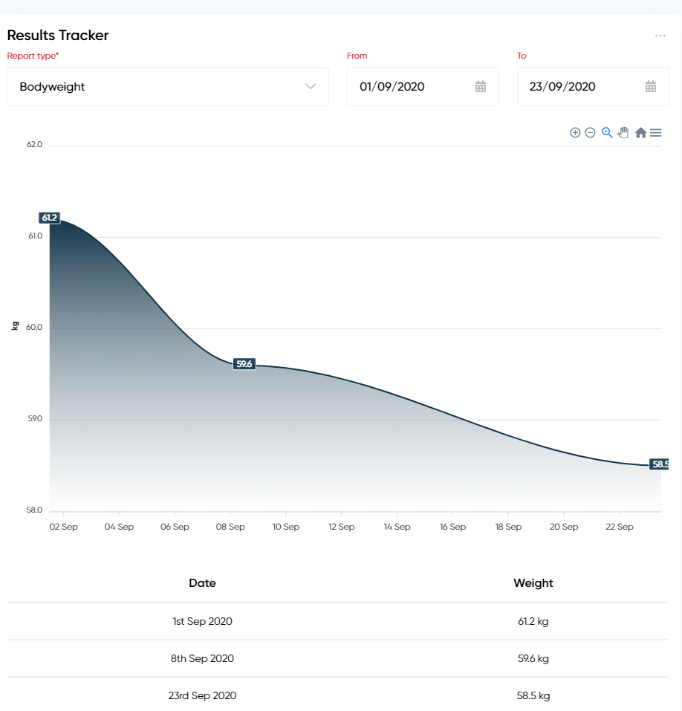
Task: Click the Results Tracker heading
Action: click(x=57, y=35)
